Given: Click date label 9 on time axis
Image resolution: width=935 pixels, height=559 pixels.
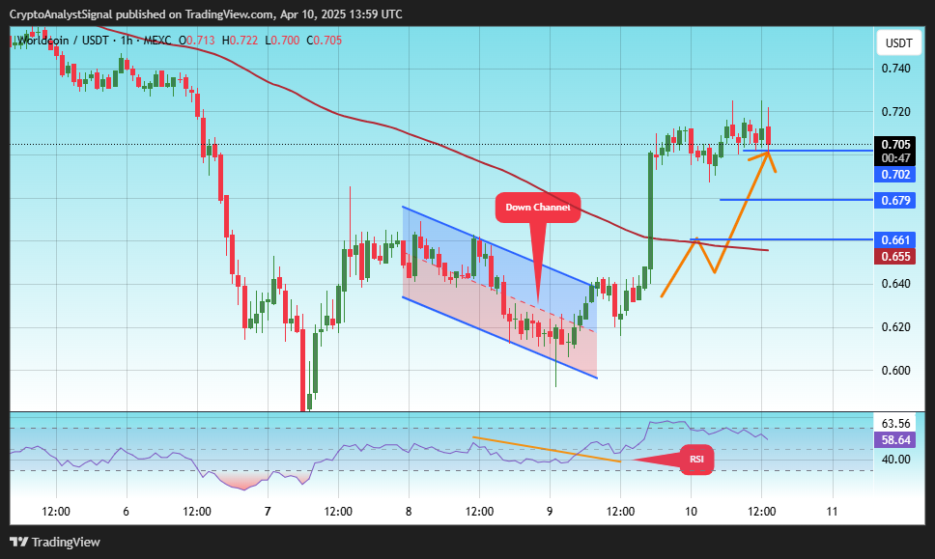Looking at the screenshot, I should pos(550,512).
